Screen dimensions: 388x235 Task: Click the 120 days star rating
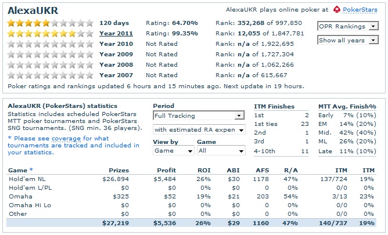pos(49,23)
